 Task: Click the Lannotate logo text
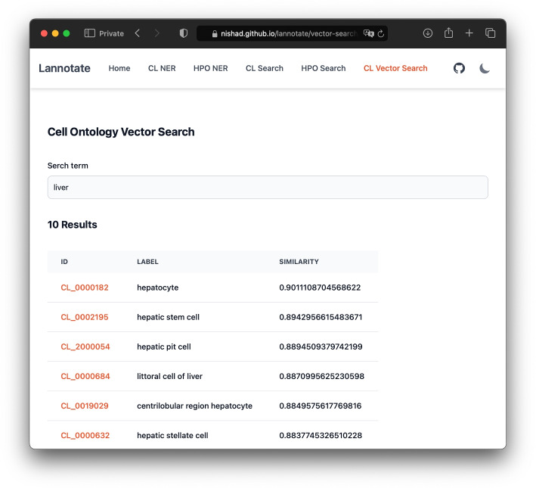64,68
